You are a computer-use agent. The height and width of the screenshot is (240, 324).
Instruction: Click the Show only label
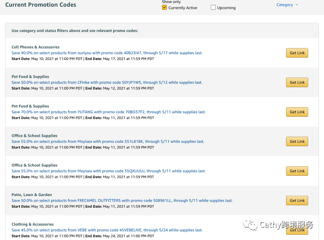[x=171, y=2]
